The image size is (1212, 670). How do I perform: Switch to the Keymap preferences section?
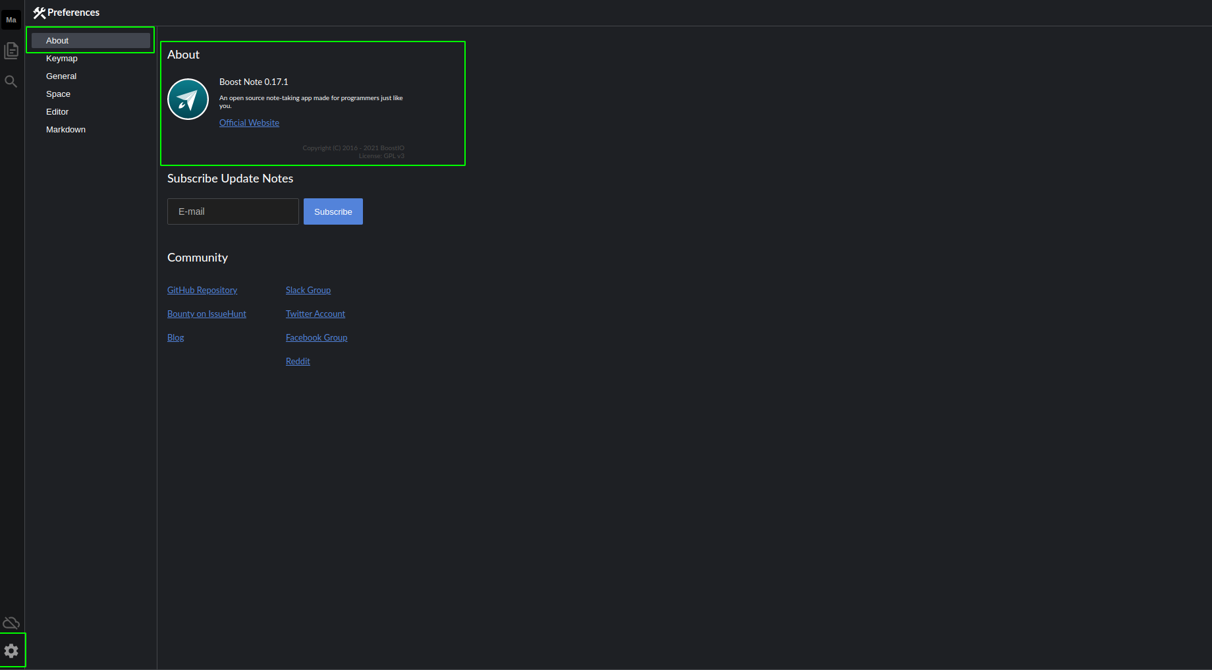pos(61,58)
